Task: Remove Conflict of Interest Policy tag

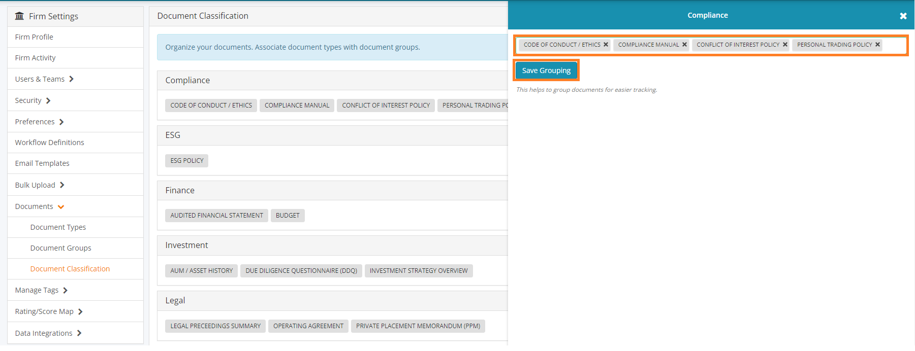Action: [785, 45]
